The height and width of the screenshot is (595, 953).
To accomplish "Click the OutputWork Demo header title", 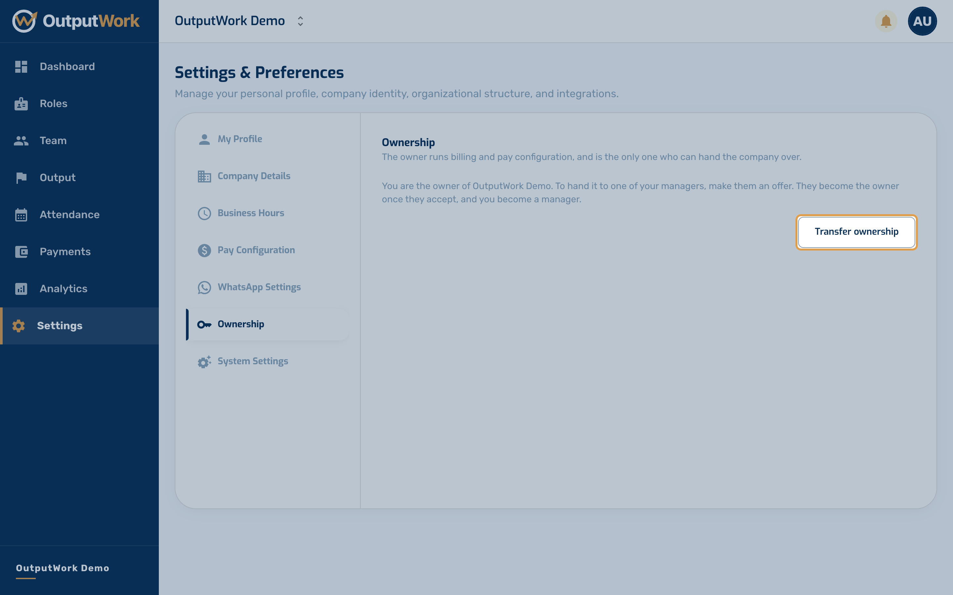I will point(230,21).
